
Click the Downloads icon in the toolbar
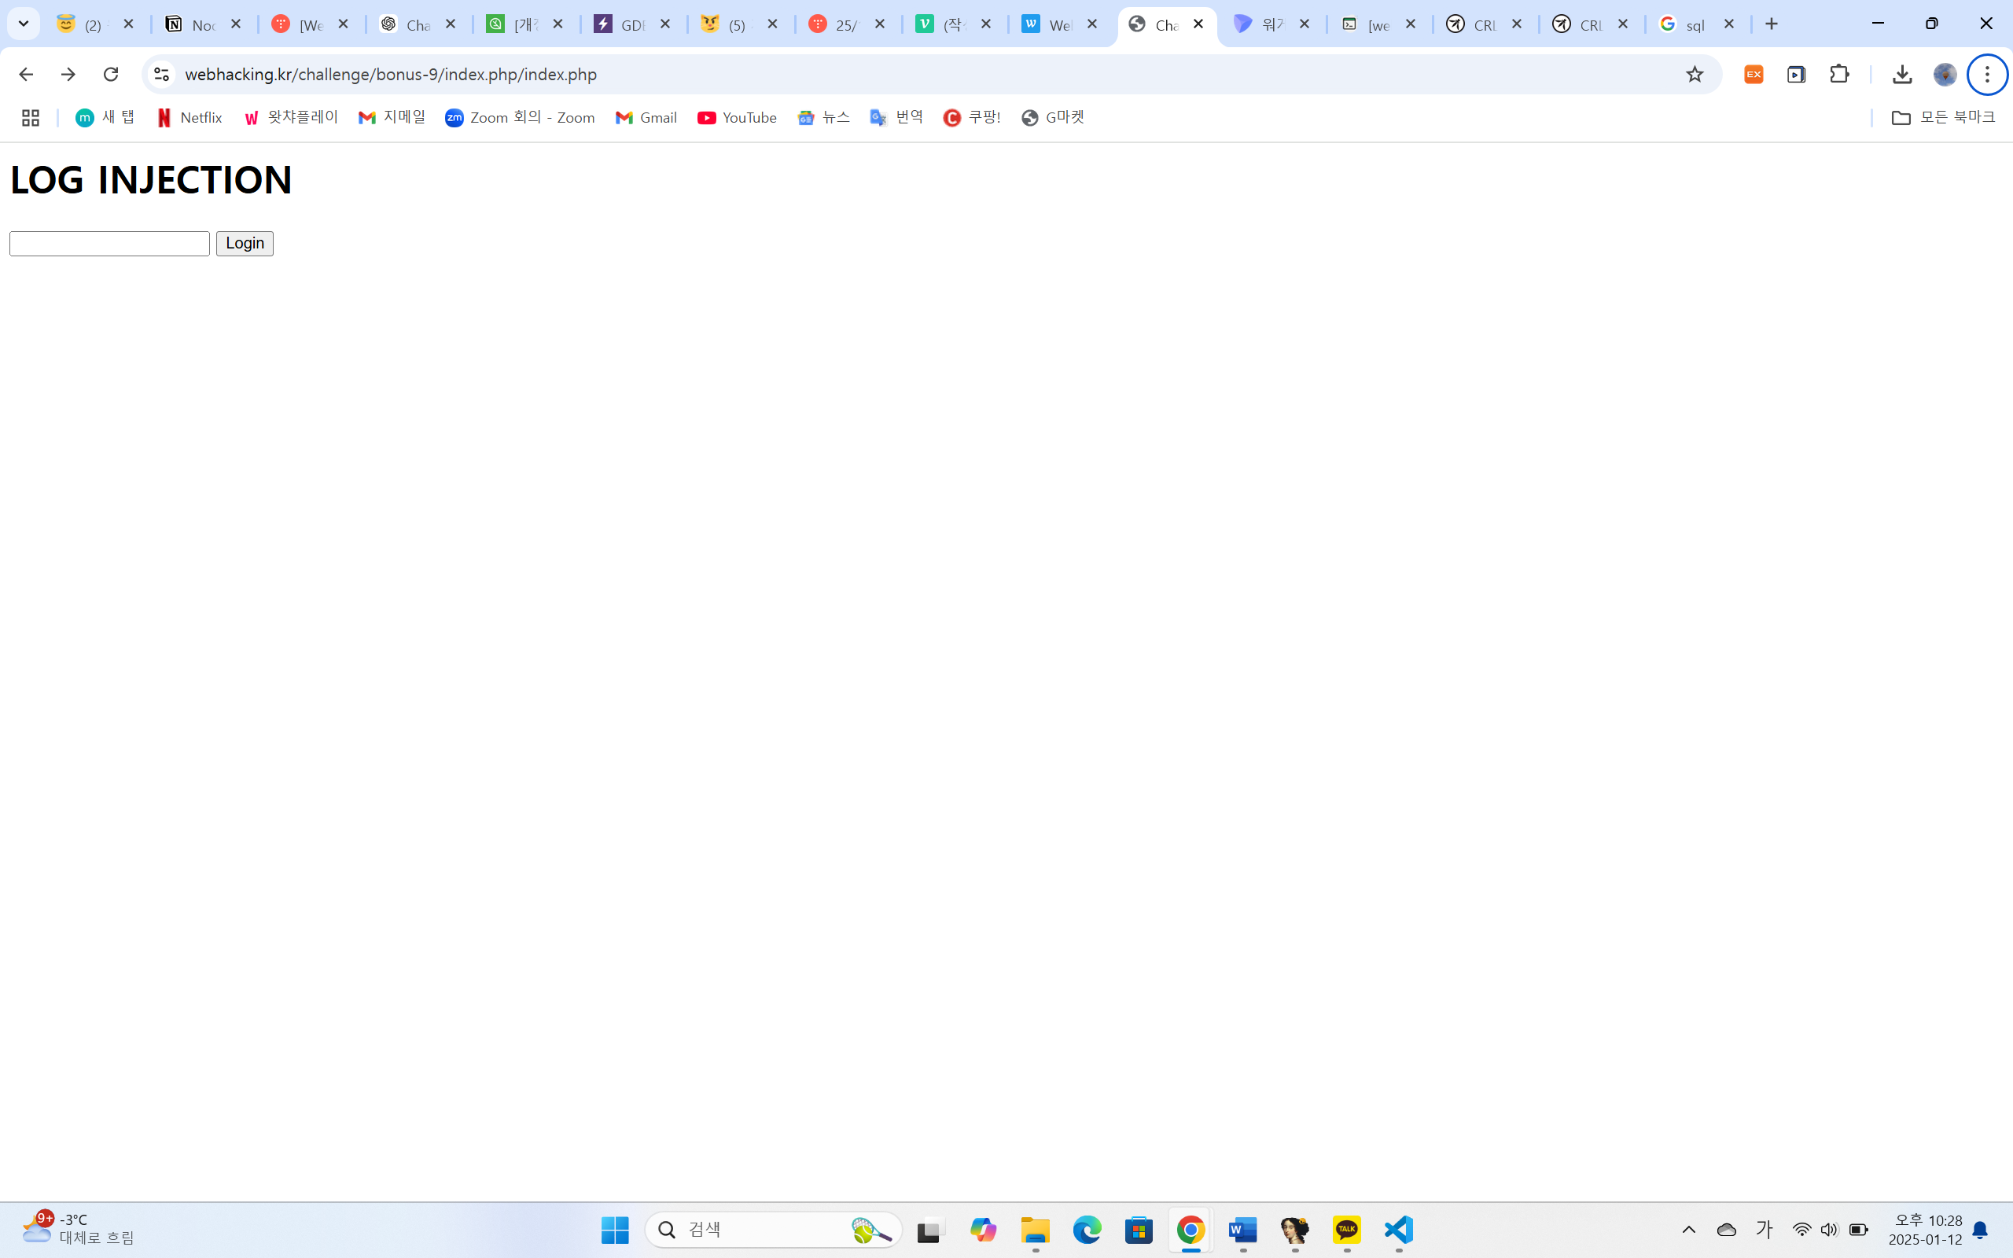1902,74
